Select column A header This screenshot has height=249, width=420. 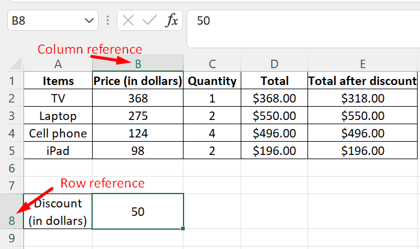[58, 64]
